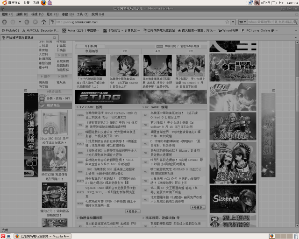Expand the 消費 sidebar section
299x239 pixels.
[x=63, y=55]
